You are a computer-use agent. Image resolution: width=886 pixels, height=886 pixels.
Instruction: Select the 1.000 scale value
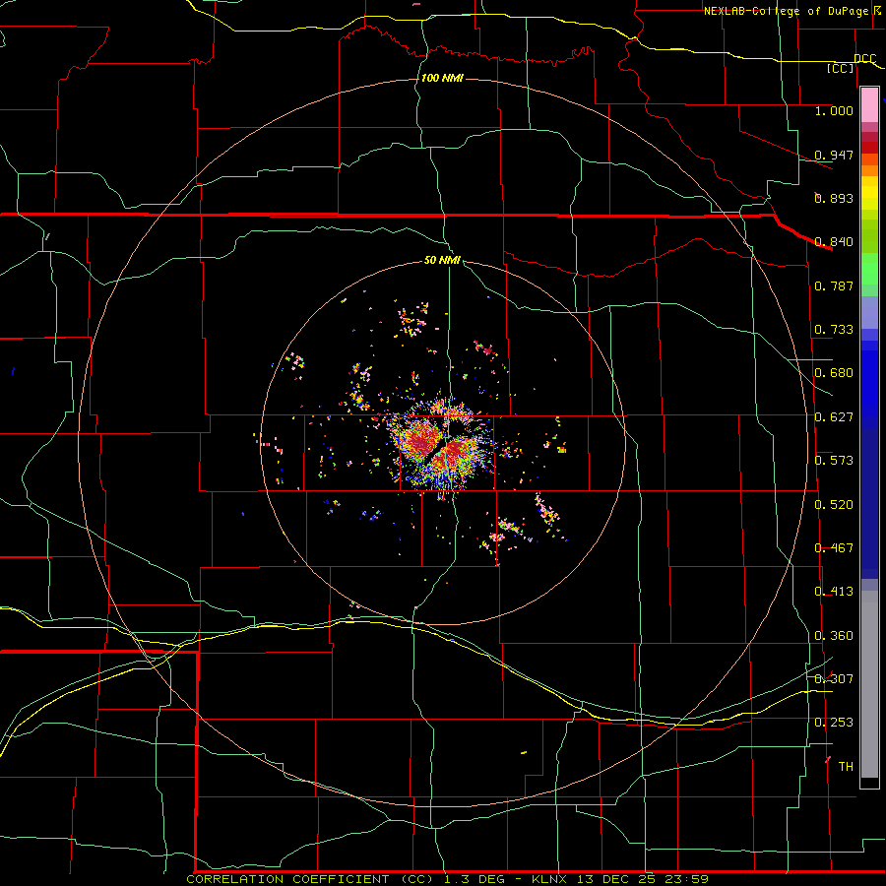pyautogui.click(x=834, y=110)
